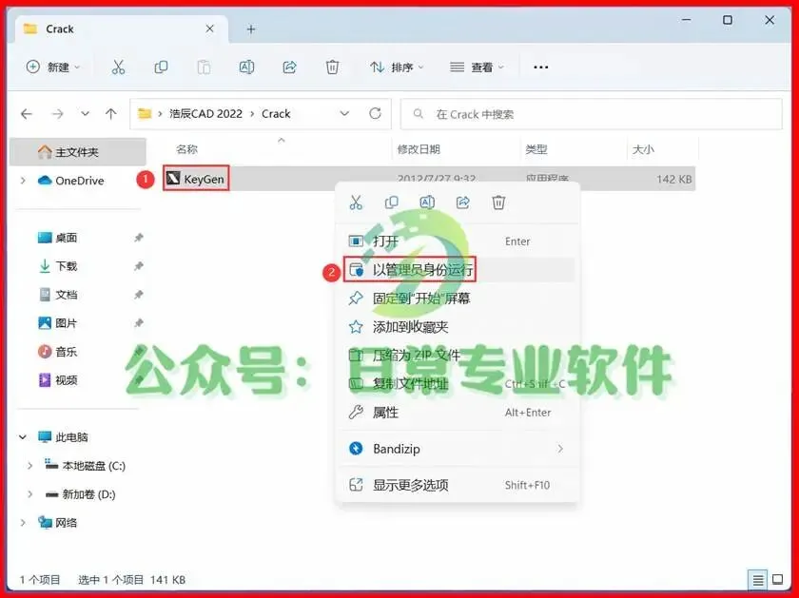Refresh the current folder
799x598 pixels.
pos(375,113)
